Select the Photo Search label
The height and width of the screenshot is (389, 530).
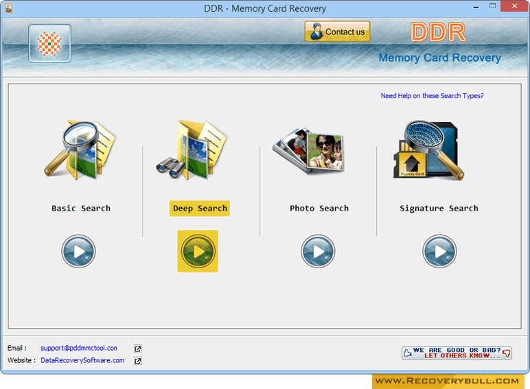[319, 209]
